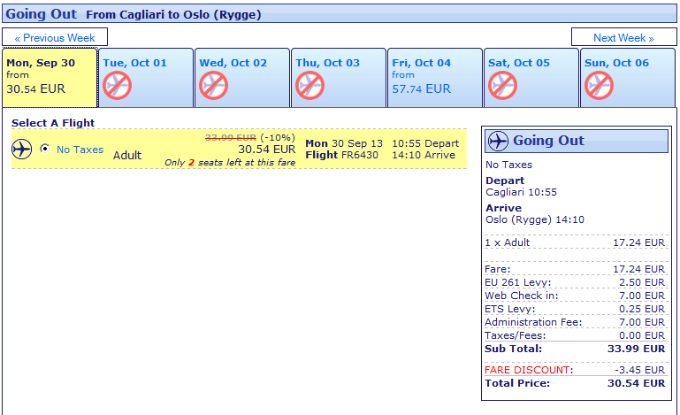Click the struck-through 33.99 EUR price

pos(231,138)
